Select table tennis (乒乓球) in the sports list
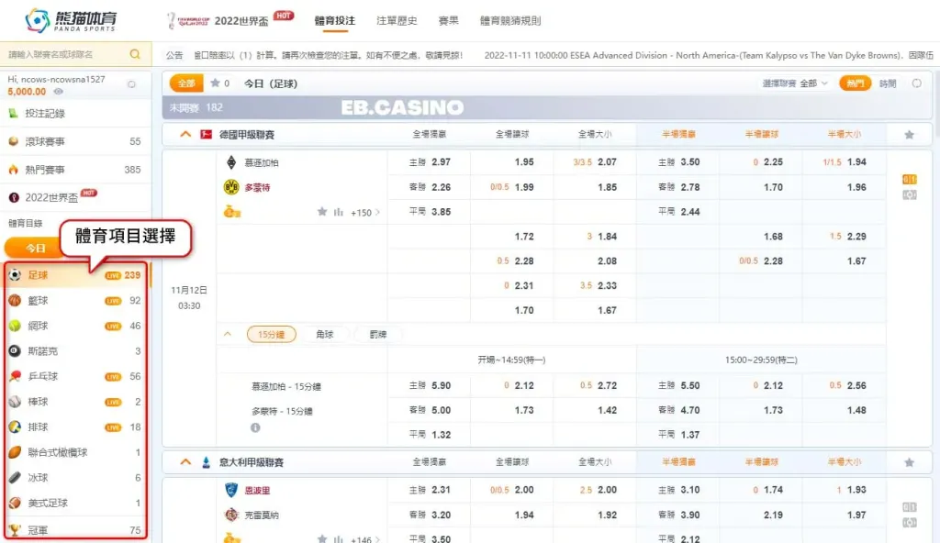This screenshot has width=940, height=543. point(42,376)
